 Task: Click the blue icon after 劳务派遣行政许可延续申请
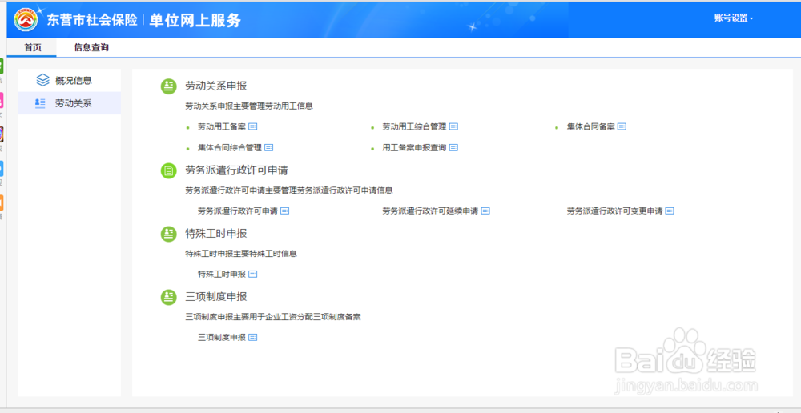(485, 211)
